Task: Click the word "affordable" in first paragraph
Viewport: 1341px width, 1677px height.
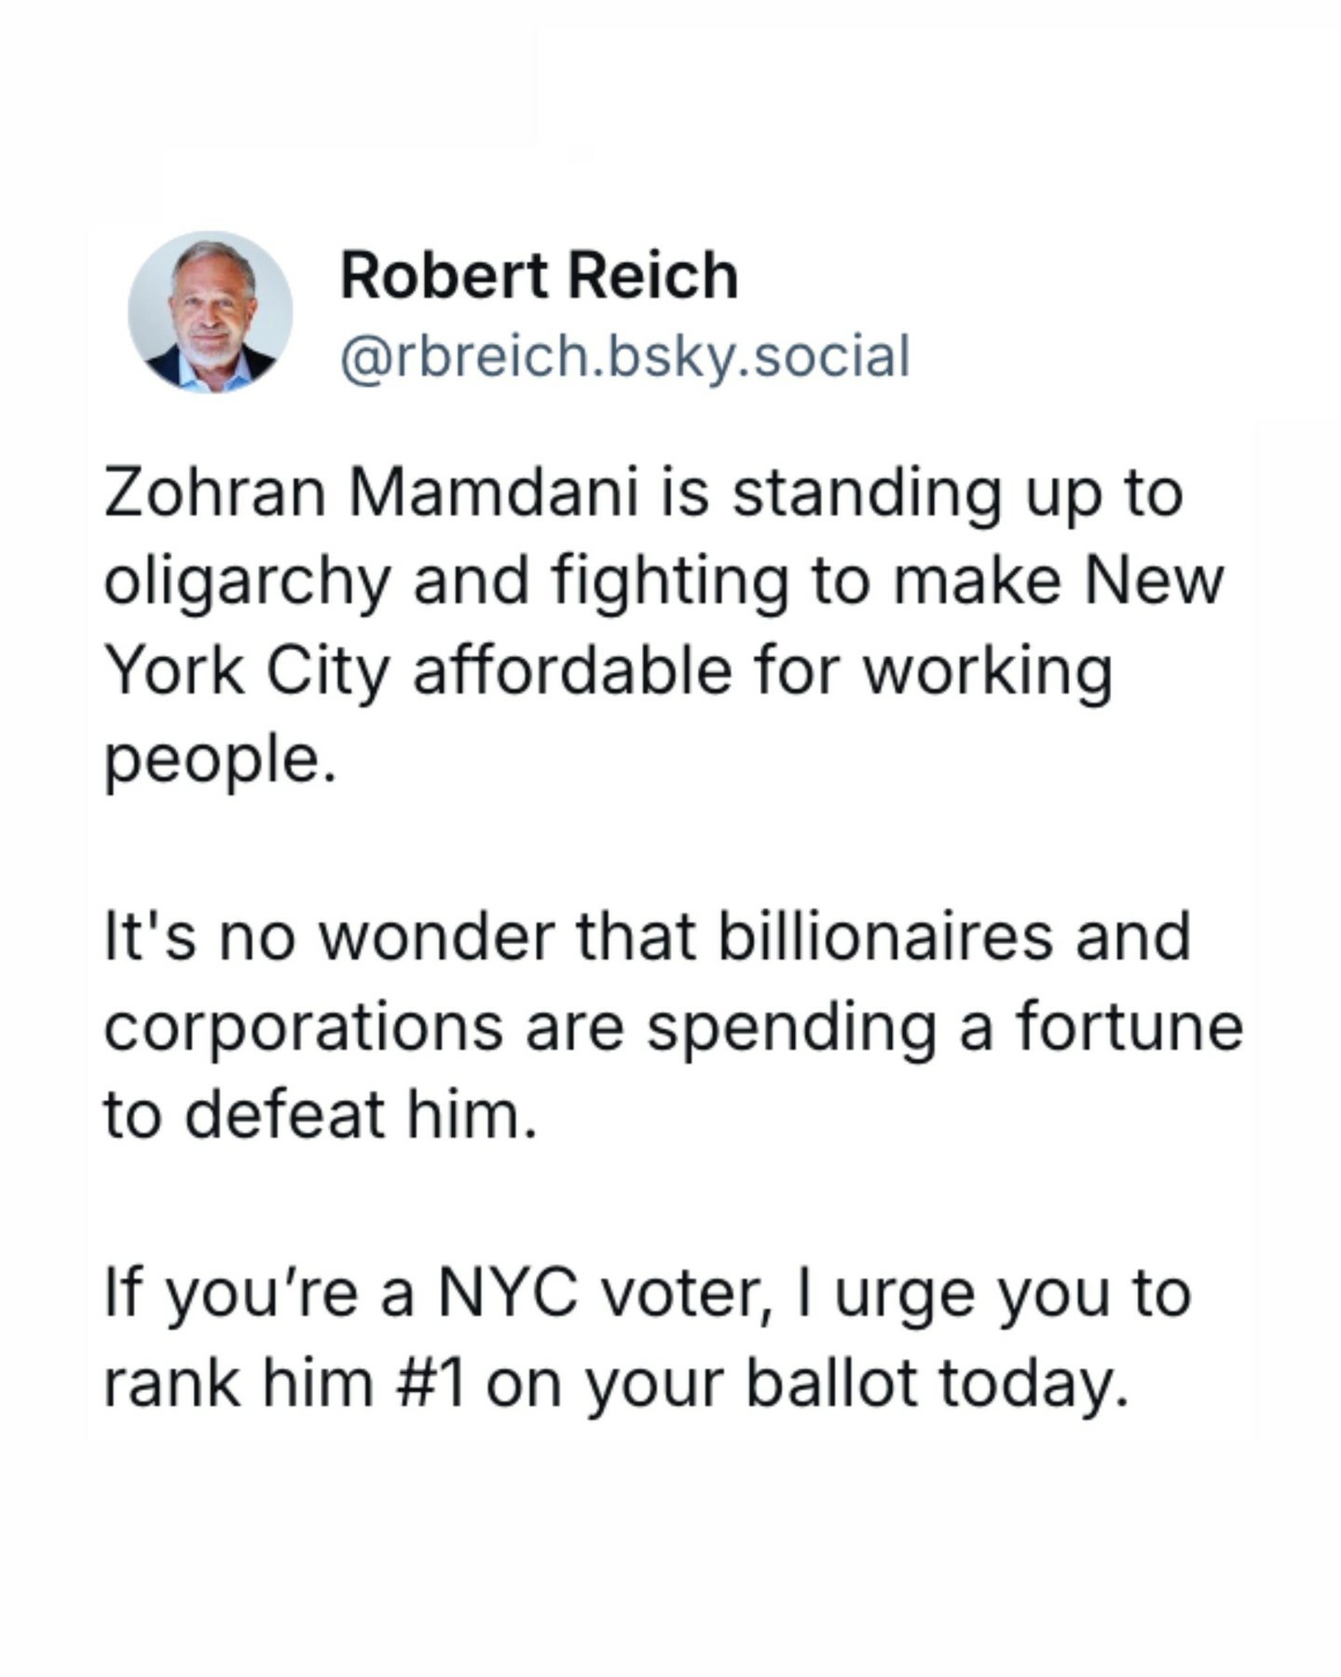Action: pyautogui.click(x=572, y=670)
